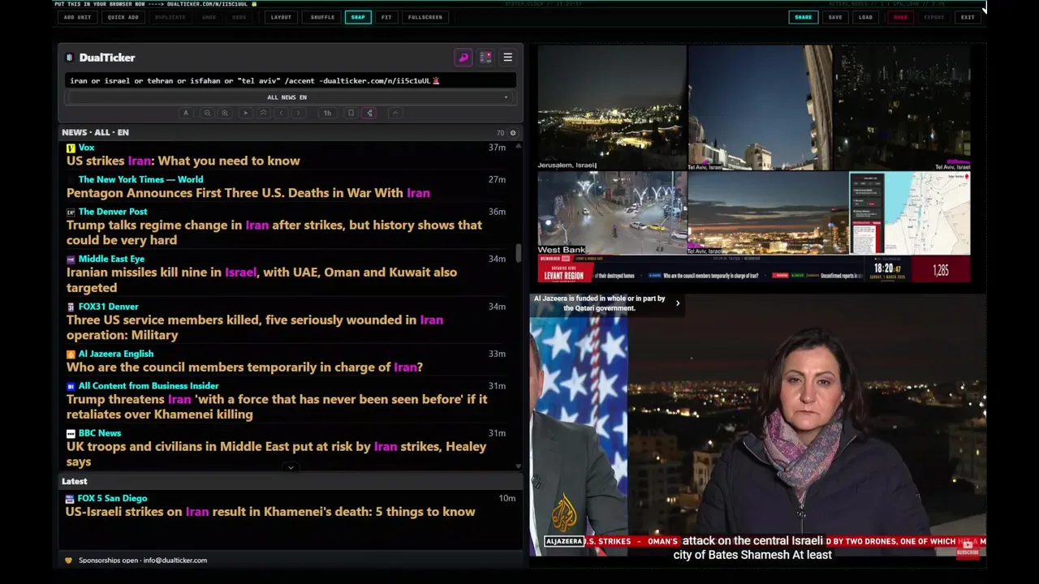Viewport: 1039px width, 584px height.
Task: Click the SAVE button
Action: pos(835,17)
